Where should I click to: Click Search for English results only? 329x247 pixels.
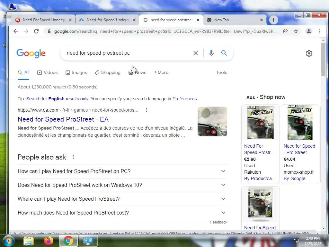pyautogui.click(x=57, y=99)
